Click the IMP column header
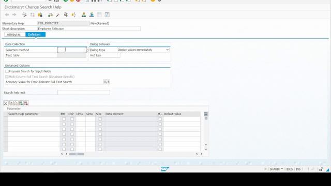The image size is (331, 186). 64,114
